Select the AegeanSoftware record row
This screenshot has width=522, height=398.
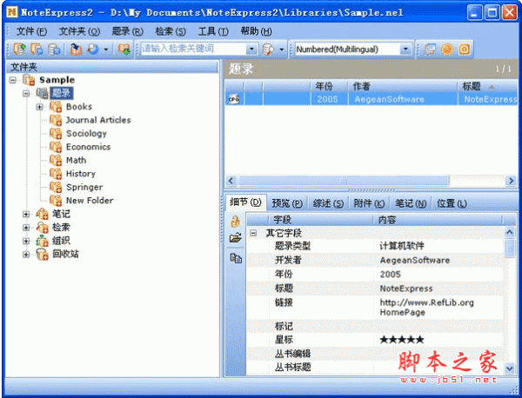point(371,99)
